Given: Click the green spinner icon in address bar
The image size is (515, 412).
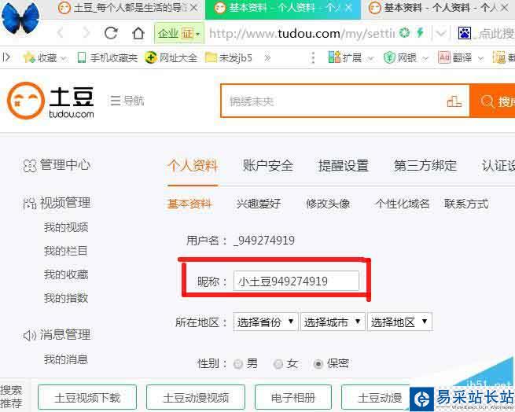Looking at the screenshot, I should pos(405,33).
